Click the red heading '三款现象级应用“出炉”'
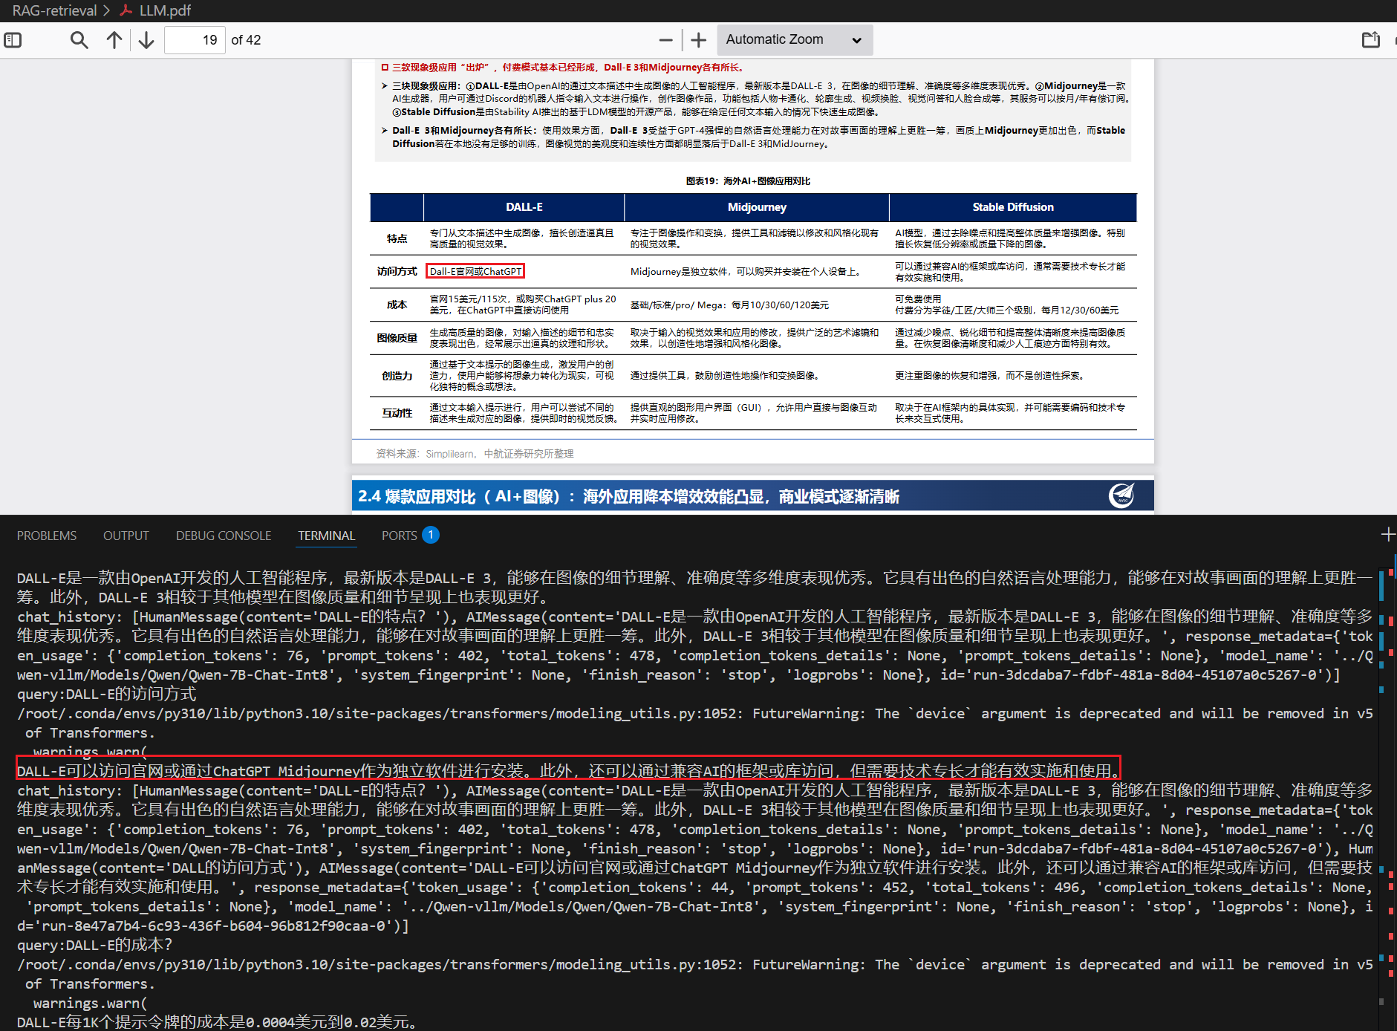The width and height of the screenshot is (1397, 1031). point(568,68)
